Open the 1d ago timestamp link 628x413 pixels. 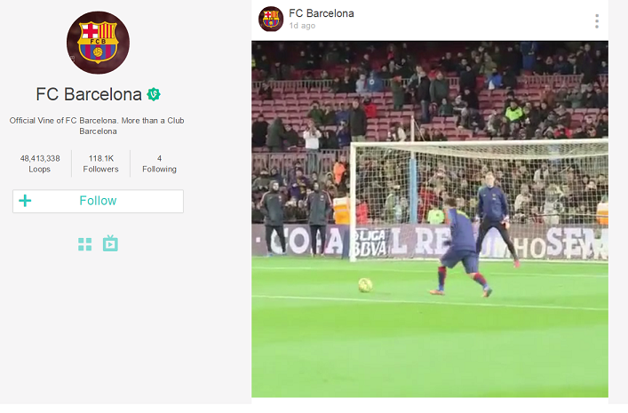pos(302,26)
